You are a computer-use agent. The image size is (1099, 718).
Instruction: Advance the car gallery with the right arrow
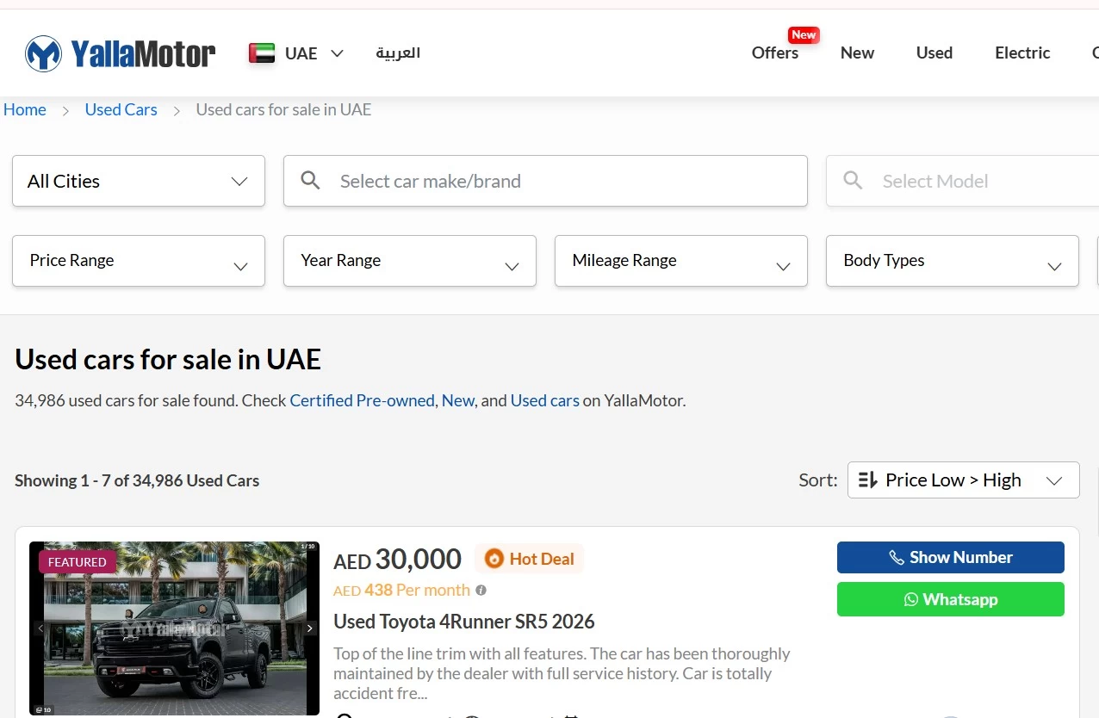click(x=310, y=628)
